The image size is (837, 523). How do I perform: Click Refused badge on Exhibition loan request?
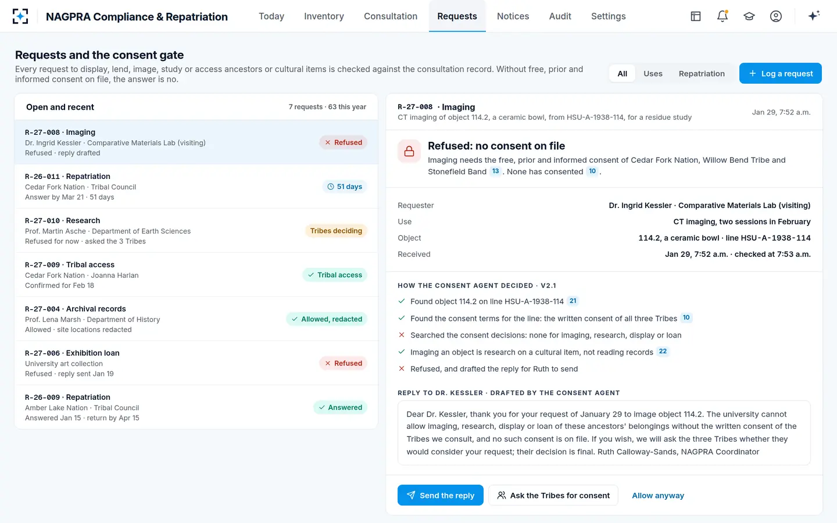coord(344,363)
